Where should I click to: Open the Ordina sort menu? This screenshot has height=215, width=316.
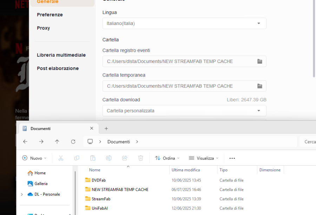coord(167,158)
